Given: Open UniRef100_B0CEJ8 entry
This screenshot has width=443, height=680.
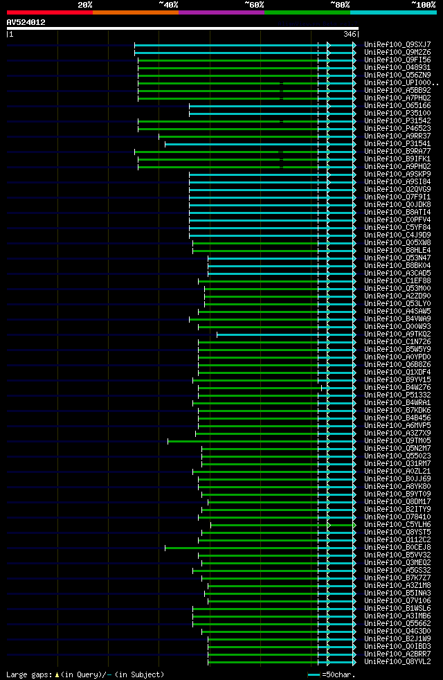Looking at the screenshot, I should [x=397, y=547].
